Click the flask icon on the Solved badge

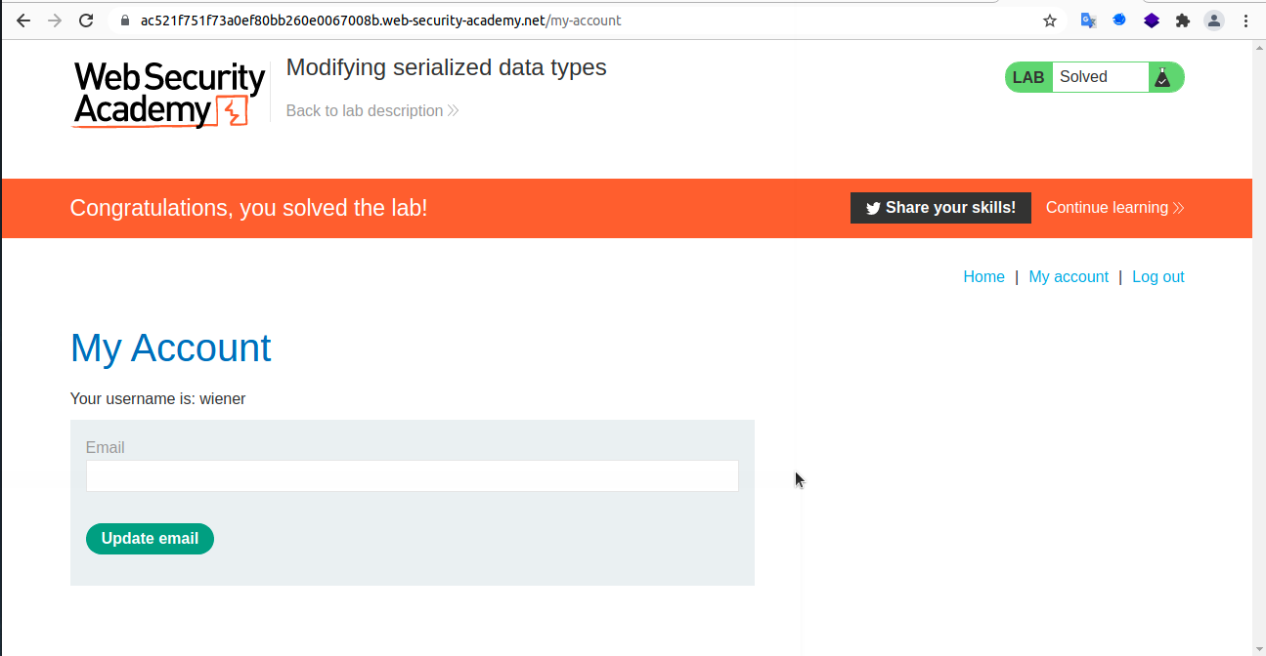coord(1163,76)
